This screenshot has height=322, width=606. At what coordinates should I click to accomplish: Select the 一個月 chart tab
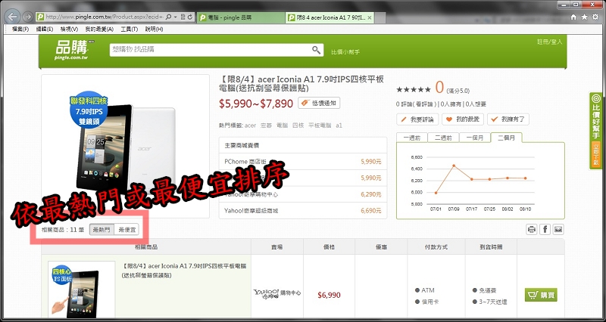point(474,138)
